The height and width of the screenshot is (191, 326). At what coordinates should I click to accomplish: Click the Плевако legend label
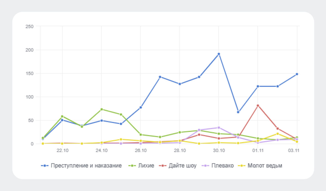click(x=222, y=166)
